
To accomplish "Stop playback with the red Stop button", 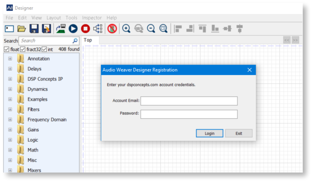I will [x=85, y=29].
